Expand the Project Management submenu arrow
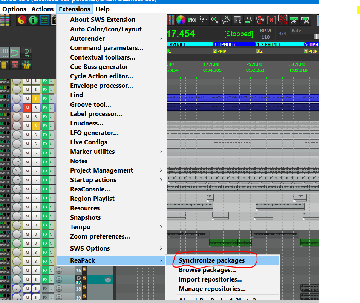 (161, 170)
